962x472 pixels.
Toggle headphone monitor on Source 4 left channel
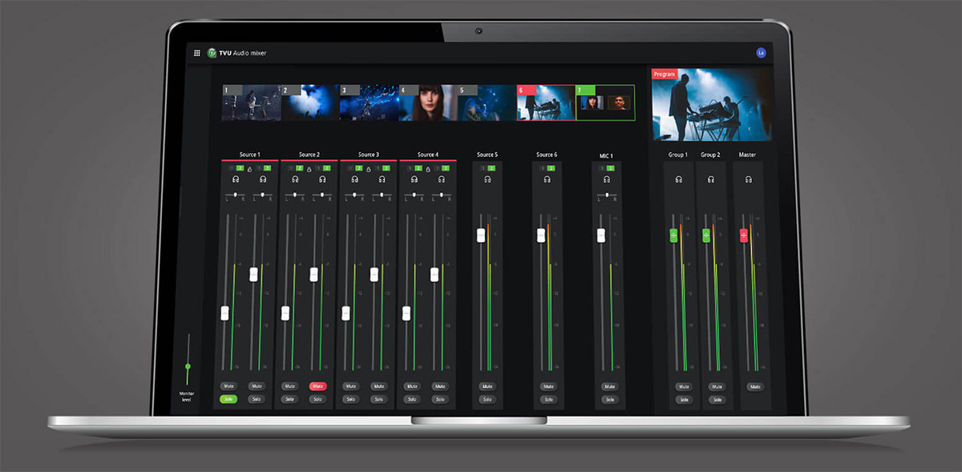414,180
